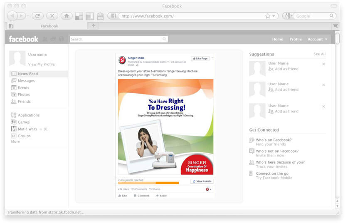Like the Singer India post
The height and width of the screenshot is (223, 348).
click(123, 196)
